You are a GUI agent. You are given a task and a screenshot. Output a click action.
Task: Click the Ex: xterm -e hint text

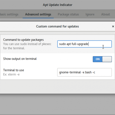11,74
